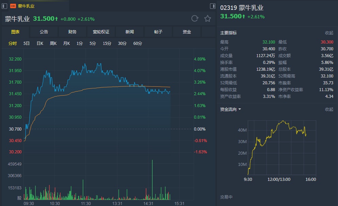The image size is (338, 206).
Task: Open the 新闻 tab
Action: 130,32
